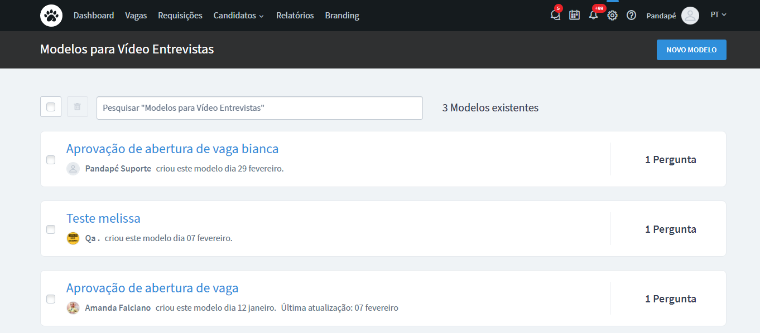Open the PT language dropdown
This screenshot has width=760, height=333.
pyautogui.click(x=718, y=15)
